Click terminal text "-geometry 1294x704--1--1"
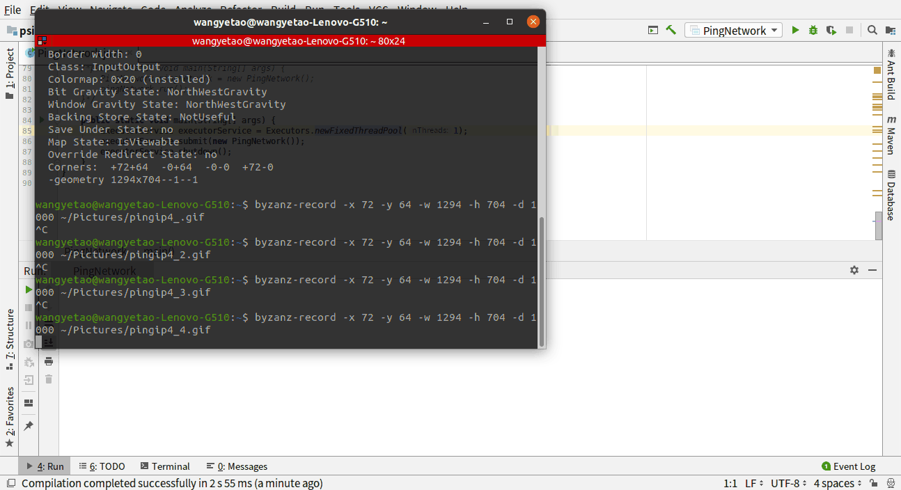The width and height of the screenshot is (901, 490). tap(123, 180)
